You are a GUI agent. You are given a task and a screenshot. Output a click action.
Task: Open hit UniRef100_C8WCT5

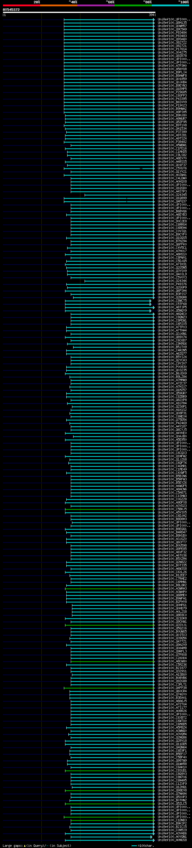pyautogui.click(x=172, y=301)
